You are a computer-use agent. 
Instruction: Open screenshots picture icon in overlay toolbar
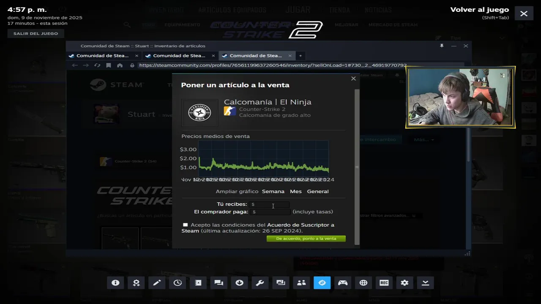coord(281,283)
